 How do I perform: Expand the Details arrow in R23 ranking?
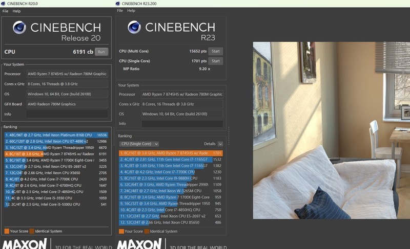coord(220,144)
